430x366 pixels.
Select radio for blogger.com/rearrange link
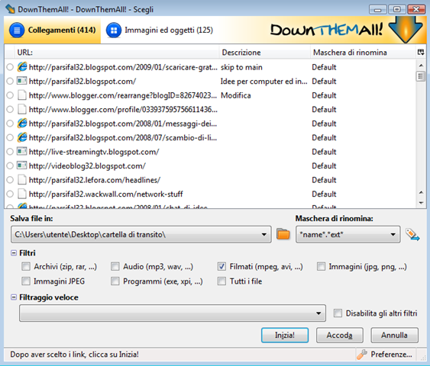point(10,95)
